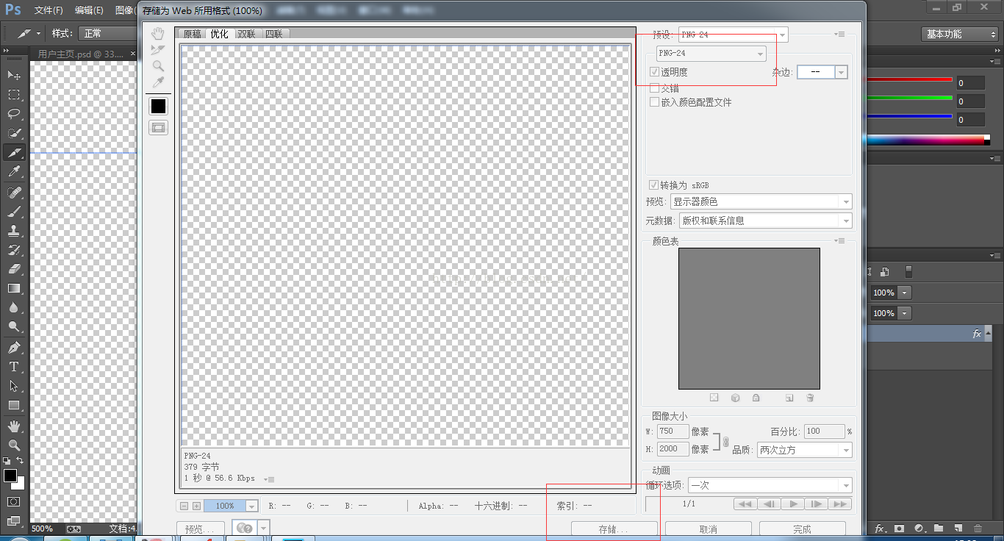Open the 品质 两次立方 dropdown

[804, 450]
